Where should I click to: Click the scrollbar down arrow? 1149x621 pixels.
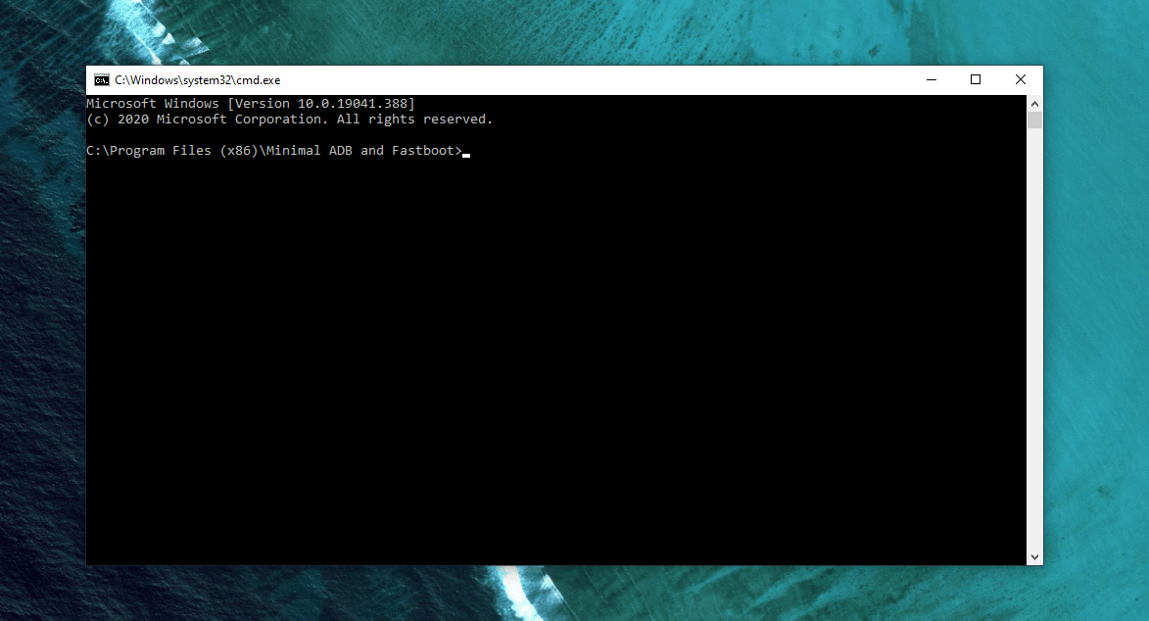[x=1034, y=557]
